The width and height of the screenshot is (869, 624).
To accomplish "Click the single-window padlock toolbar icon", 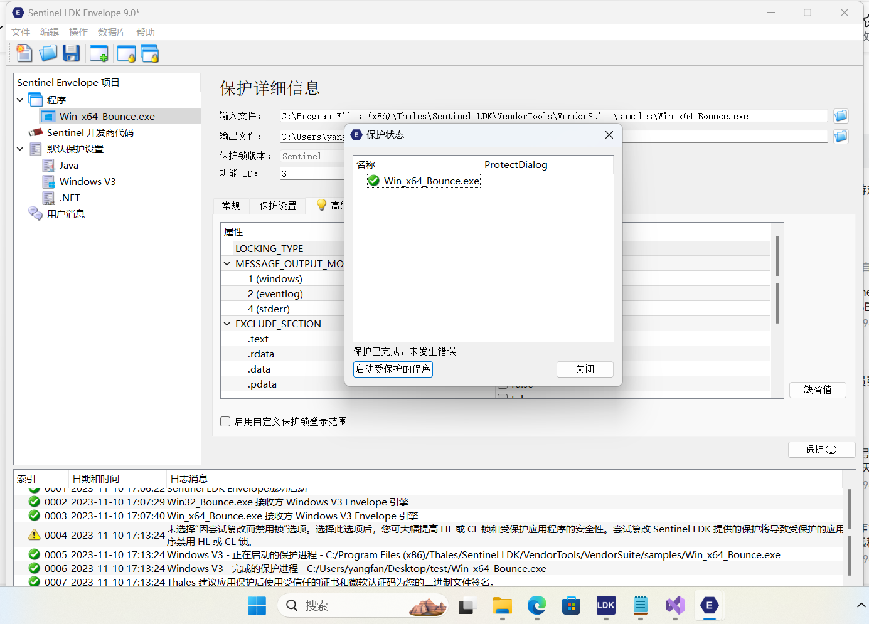I will coord(126,54).
